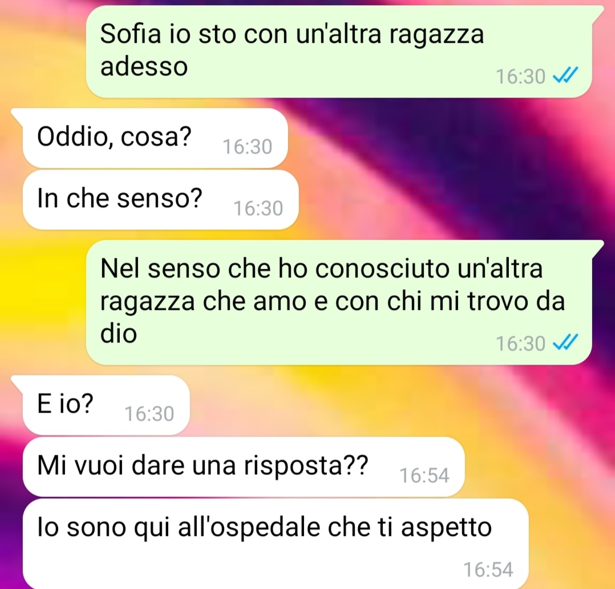The height and width of the screenshot is (589, 615).
Task: Select the 'In che senso?' message bubble
Action: pos(161,200)
